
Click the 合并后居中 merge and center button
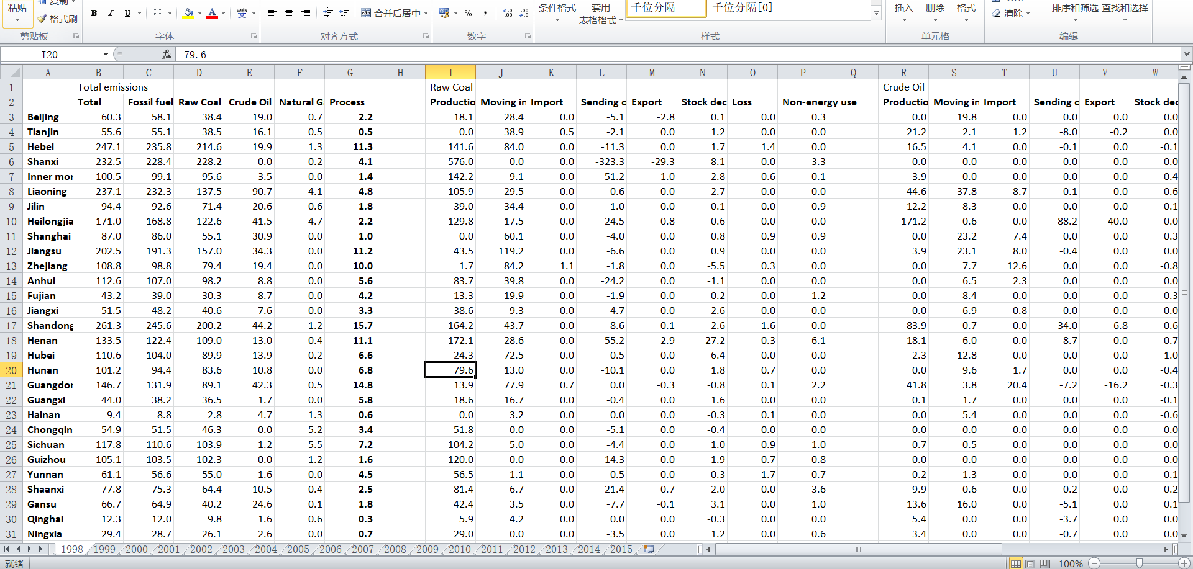pos(391,13)
